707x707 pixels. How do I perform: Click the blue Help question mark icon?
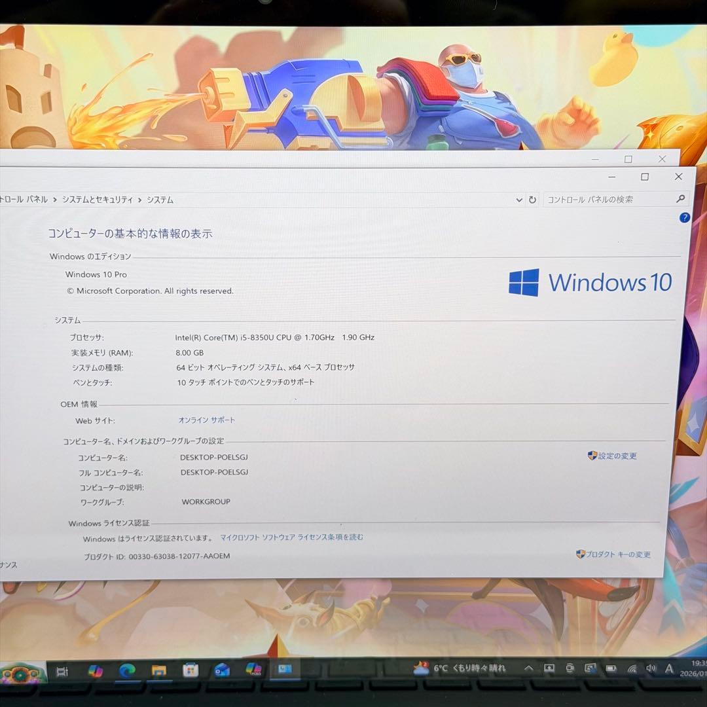pyautogui.click(x=684, y=217)
